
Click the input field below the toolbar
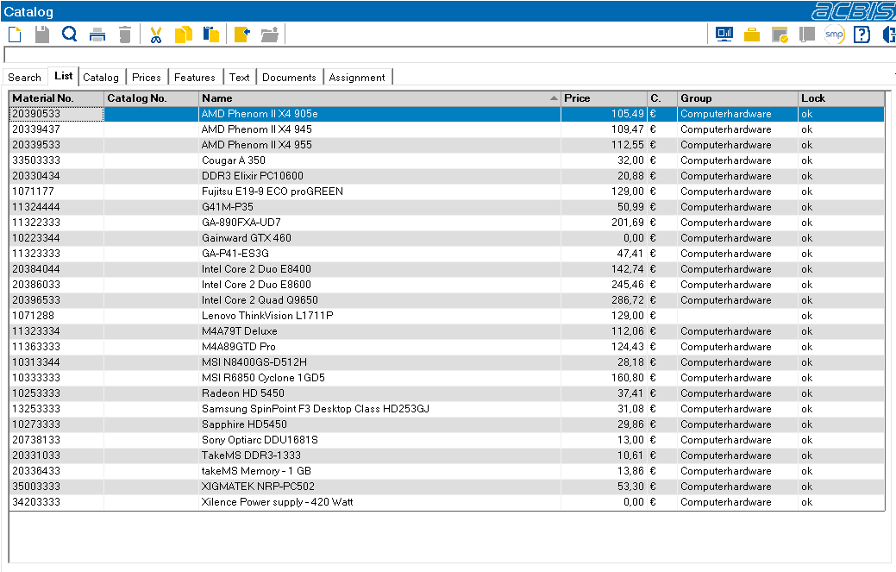pyautogui.click(x=449, y=55)
